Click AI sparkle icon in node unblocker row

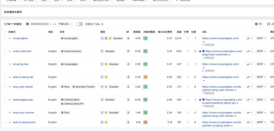(x=200, y=51)
